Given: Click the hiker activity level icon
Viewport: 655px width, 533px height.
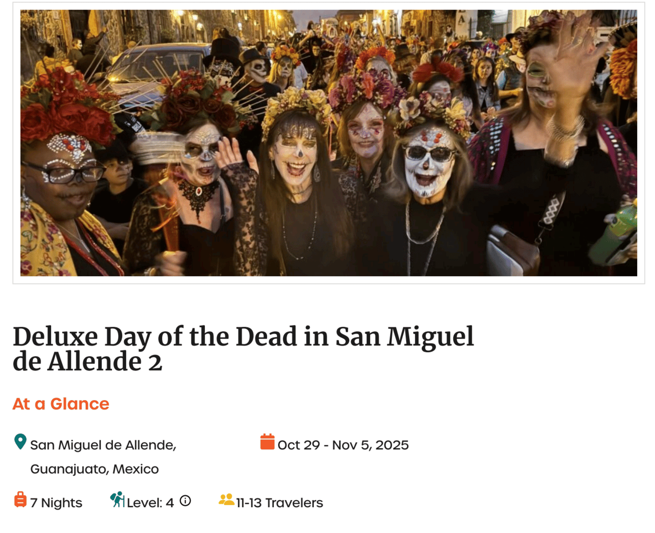Looking at the screenshot, I should [x=117, y=500].
